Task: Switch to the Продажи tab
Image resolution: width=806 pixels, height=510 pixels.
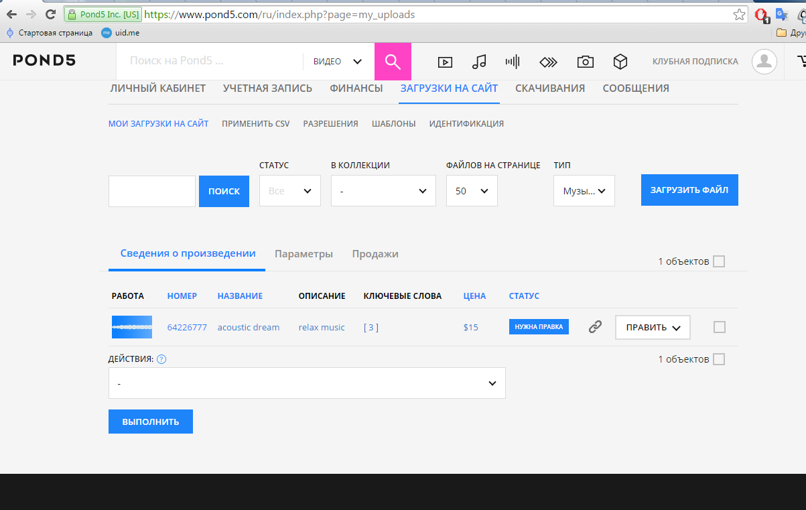Action: click(375, 254)
